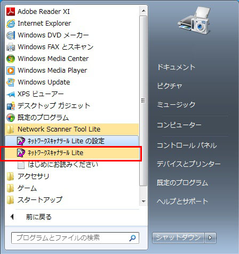Expand the スタートアップ folder

(x=72, y=200)
